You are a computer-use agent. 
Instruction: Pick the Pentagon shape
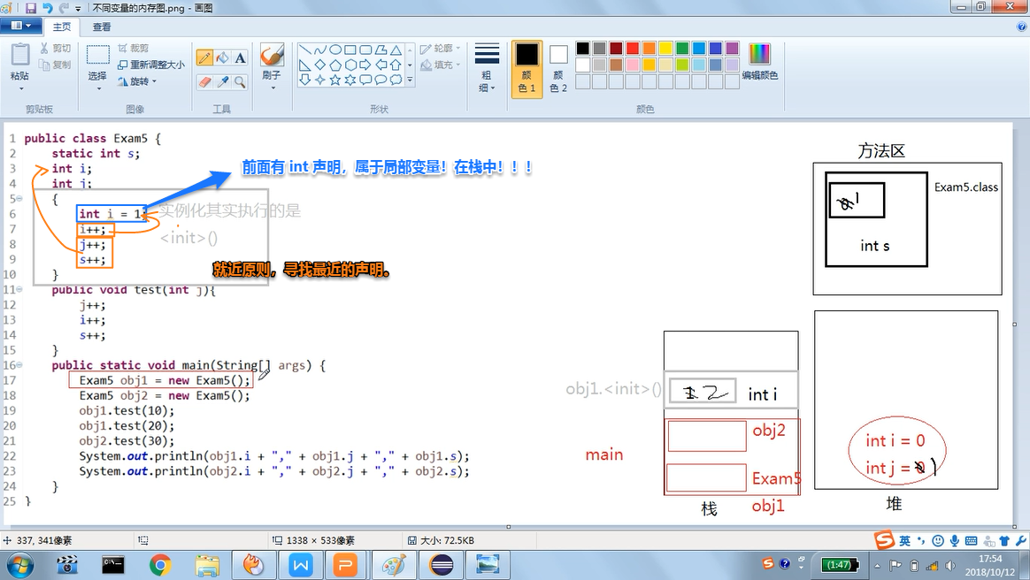point(335,65)
